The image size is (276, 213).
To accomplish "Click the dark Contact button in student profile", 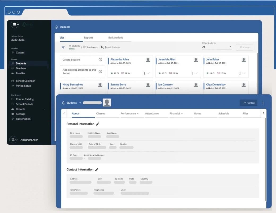I will click(248, 103).
